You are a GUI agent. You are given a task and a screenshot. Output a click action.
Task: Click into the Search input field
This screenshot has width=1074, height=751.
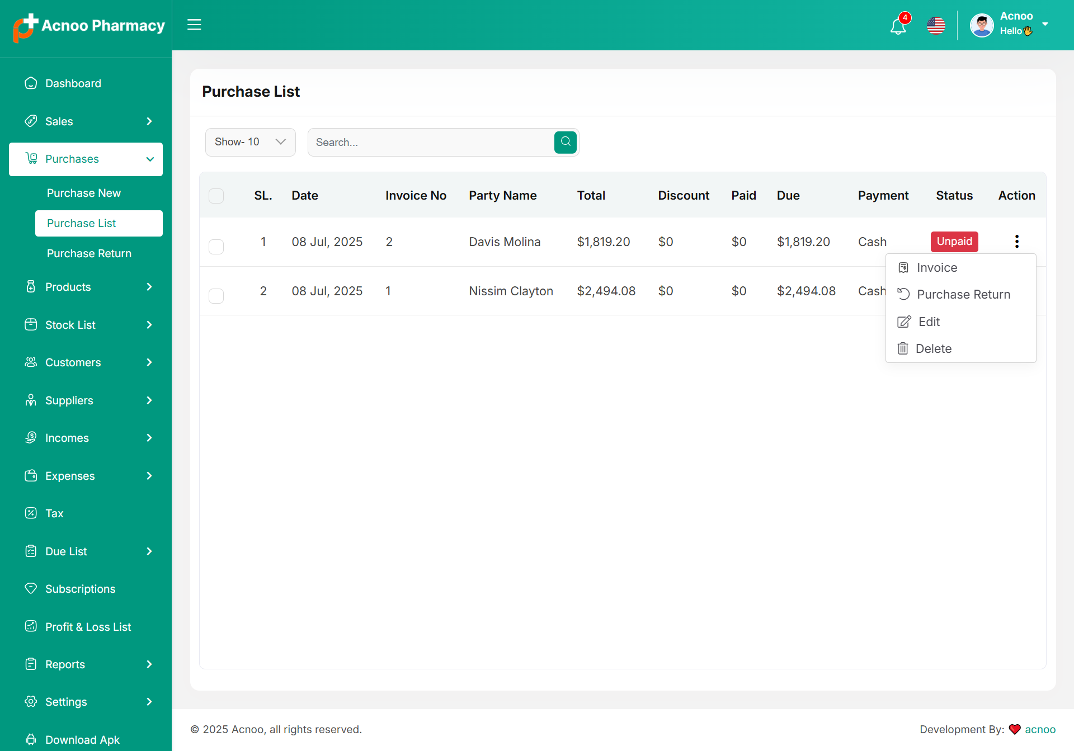point(431,142)
